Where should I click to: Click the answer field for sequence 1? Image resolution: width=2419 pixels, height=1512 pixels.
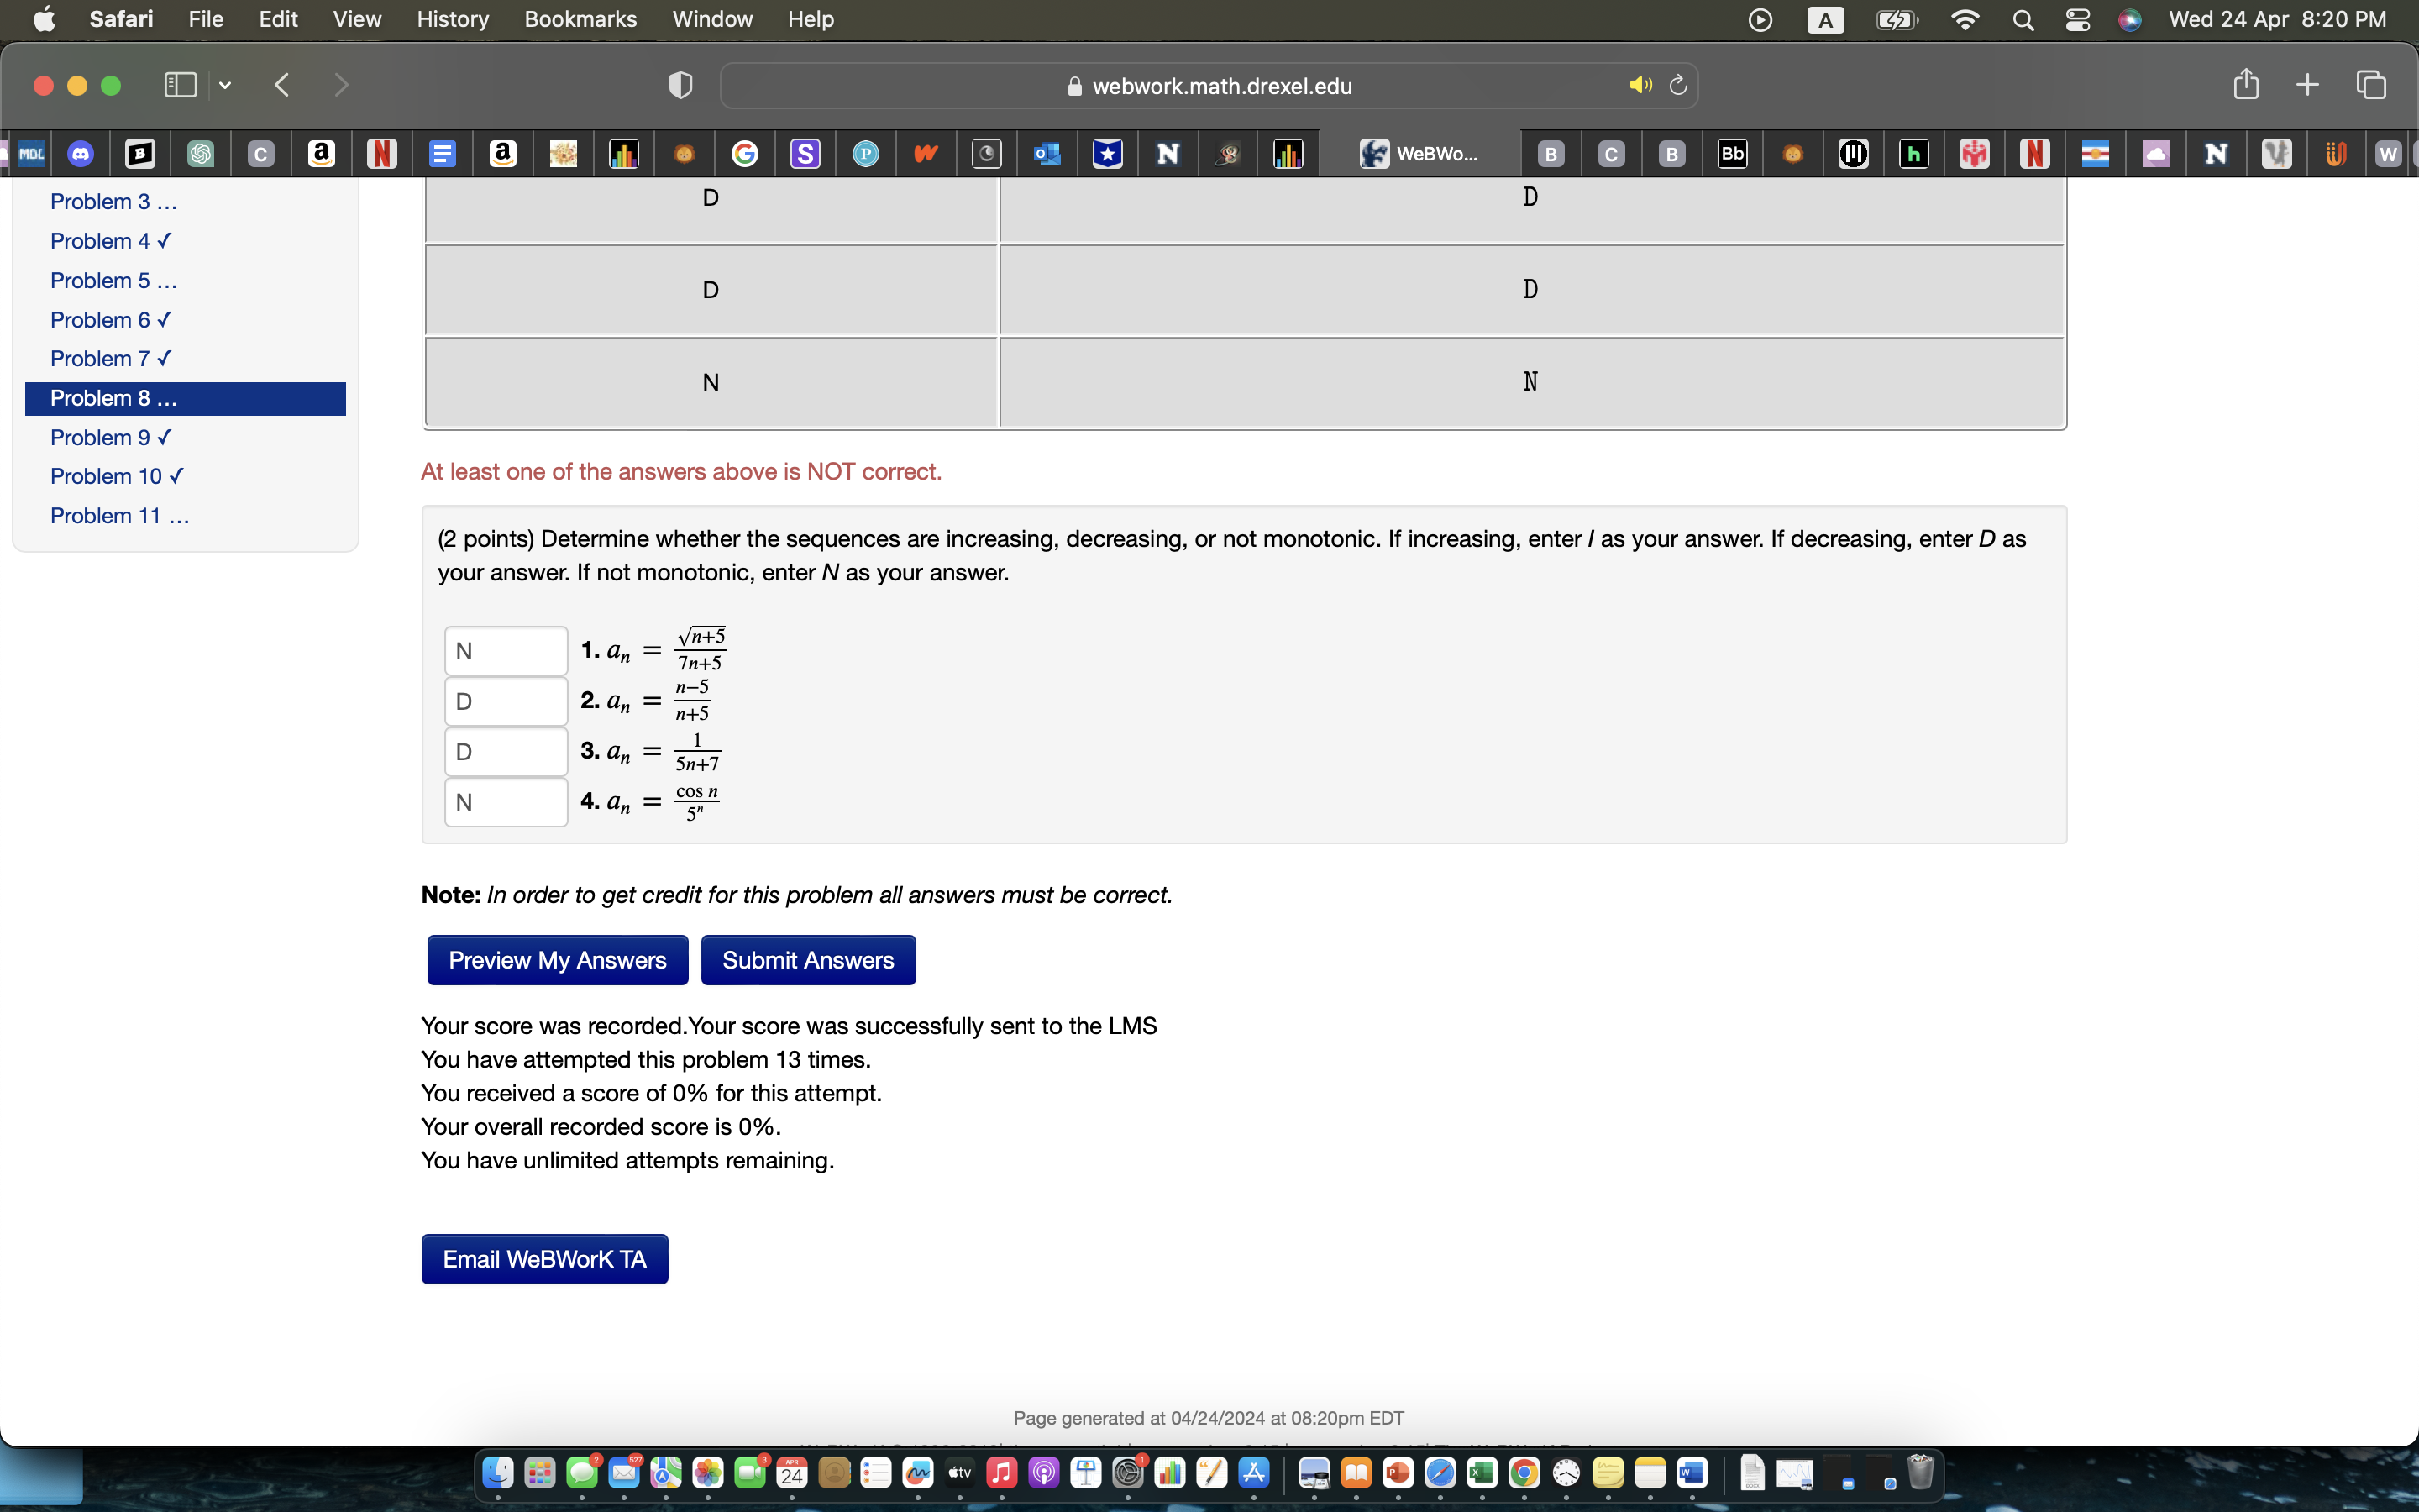[x=506, y=651]
